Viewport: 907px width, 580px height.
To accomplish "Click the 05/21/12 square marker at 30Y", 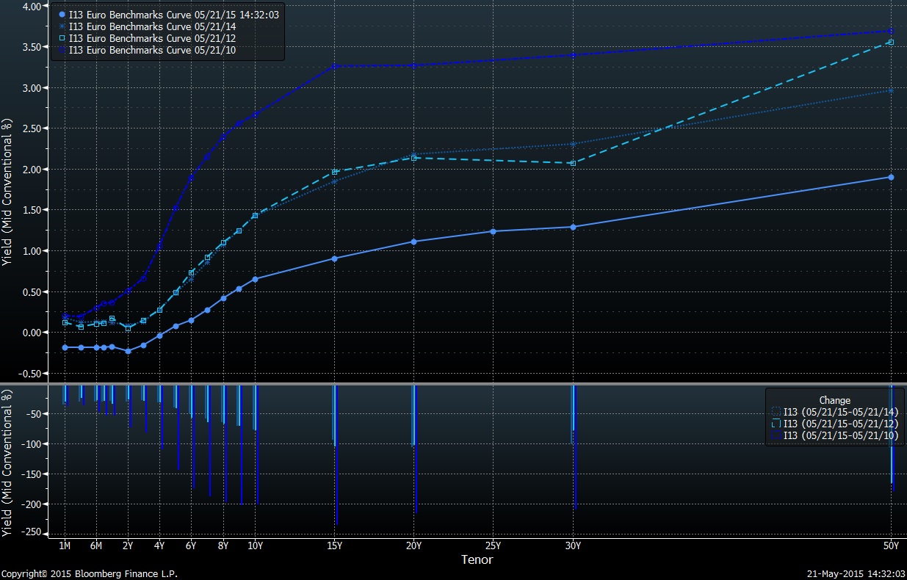I will pyautogui.click(x=573, y=163).
